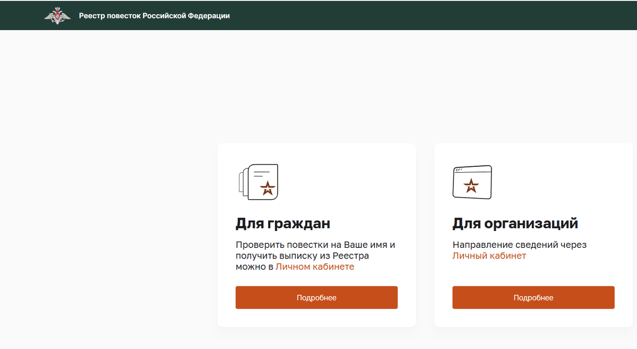Screen dimensions: 637x349
Task: Click empty area of dark green header bar
Action: click(425, 16)
